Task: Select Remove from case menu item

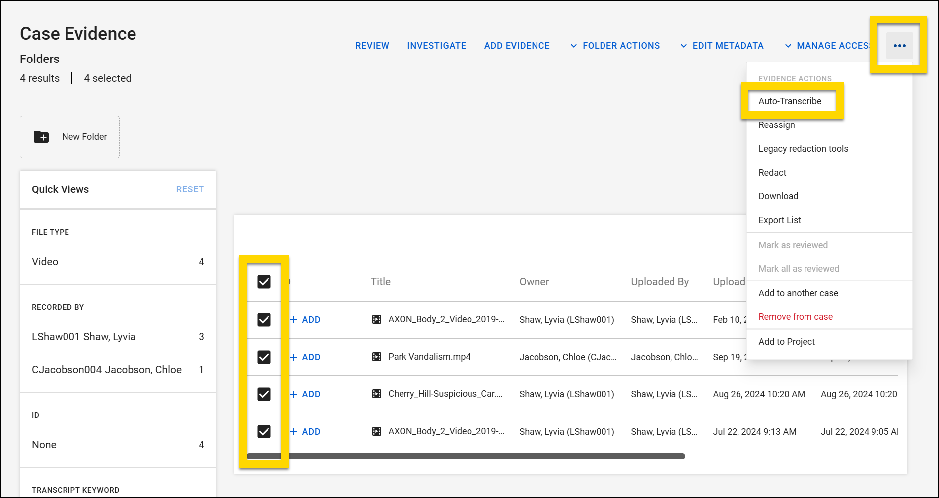Action: [x=795, y=317]
